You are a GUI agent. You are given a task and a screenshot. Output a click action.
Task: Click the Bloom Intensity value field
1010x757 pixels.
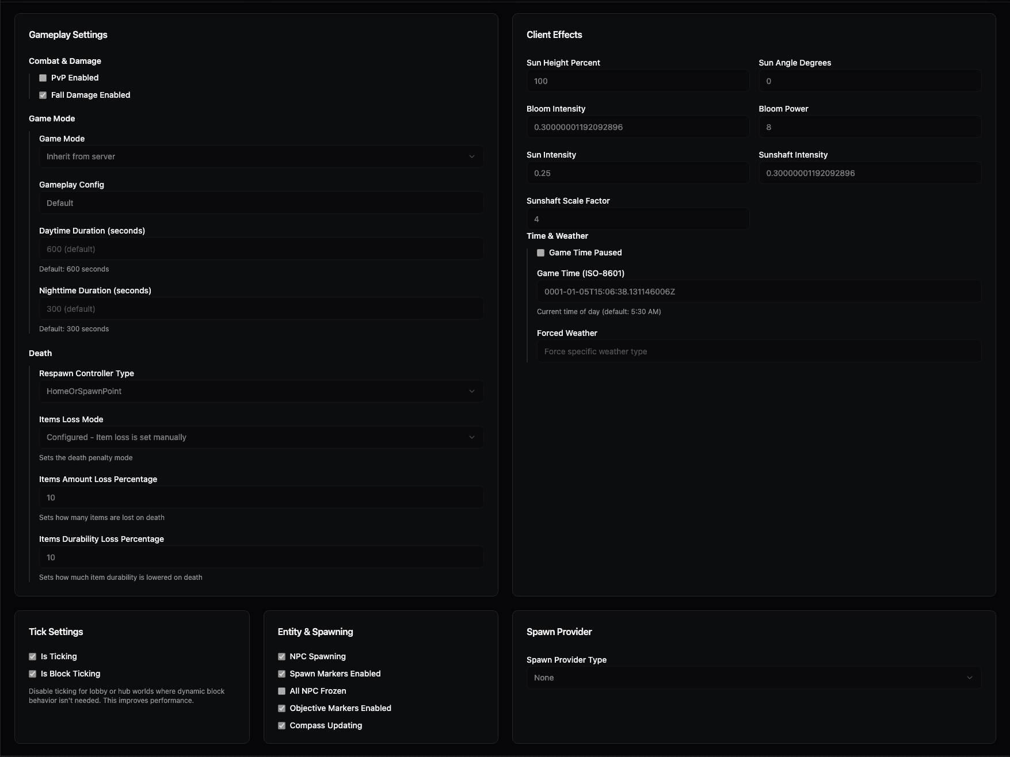coord(638,127)
